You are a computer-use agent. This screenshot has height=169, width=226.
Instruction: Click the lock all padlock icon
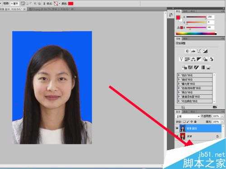pyautogui.click(x=195, y=122)
